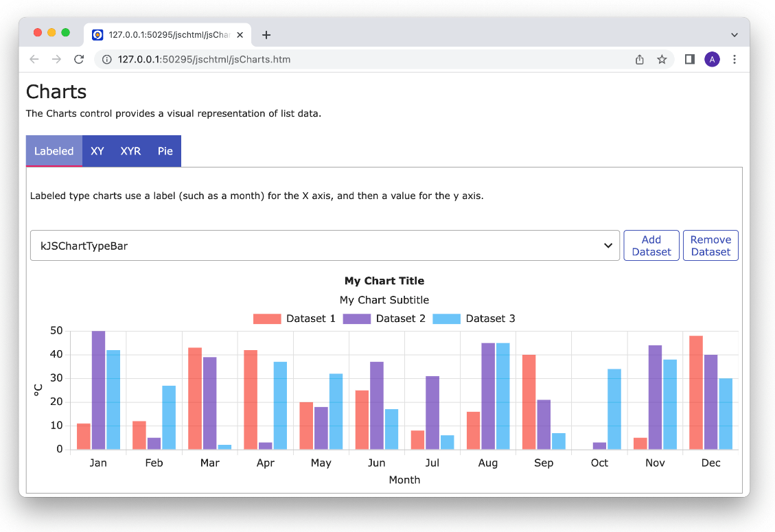Image resolution: width=775 pixels, height=532 pixels.
Task: Open the browser side panel icon
Action: pyautogui.click(x=689, y=59)
